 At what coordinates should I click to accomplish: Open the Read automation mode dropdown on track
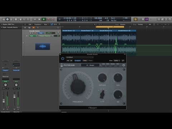tap(33, 36)
